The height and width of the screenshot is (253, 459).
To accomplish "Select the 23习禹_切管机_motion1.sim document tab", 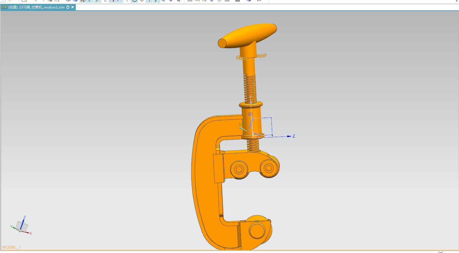I will pos(38,7).
